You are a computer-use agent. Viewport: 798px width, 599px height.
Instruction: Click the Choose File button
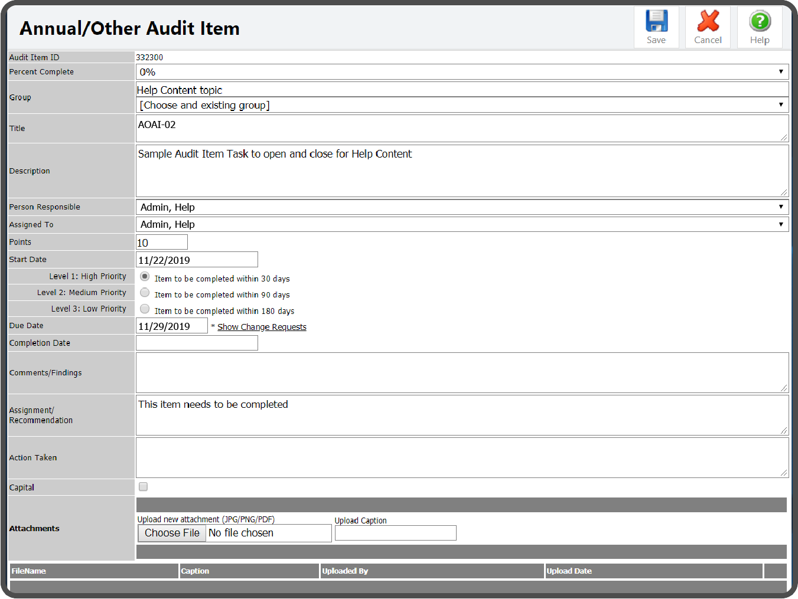(172, 533)
